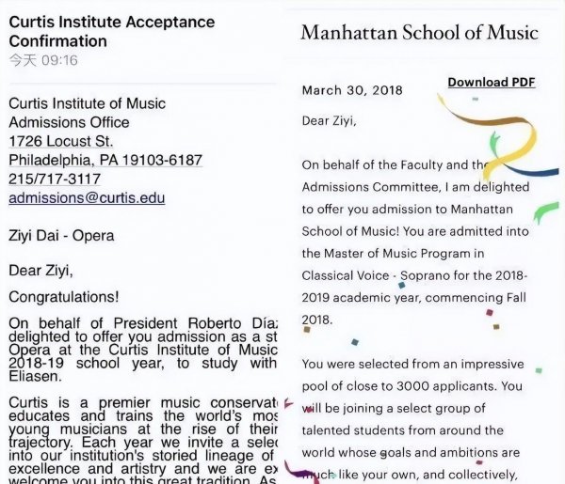Image resolution: width=565 pixels, height=484 pixels.
Task: Click Dear Ziyi in the Manhattan letter
Action: [x=329, y=120]
